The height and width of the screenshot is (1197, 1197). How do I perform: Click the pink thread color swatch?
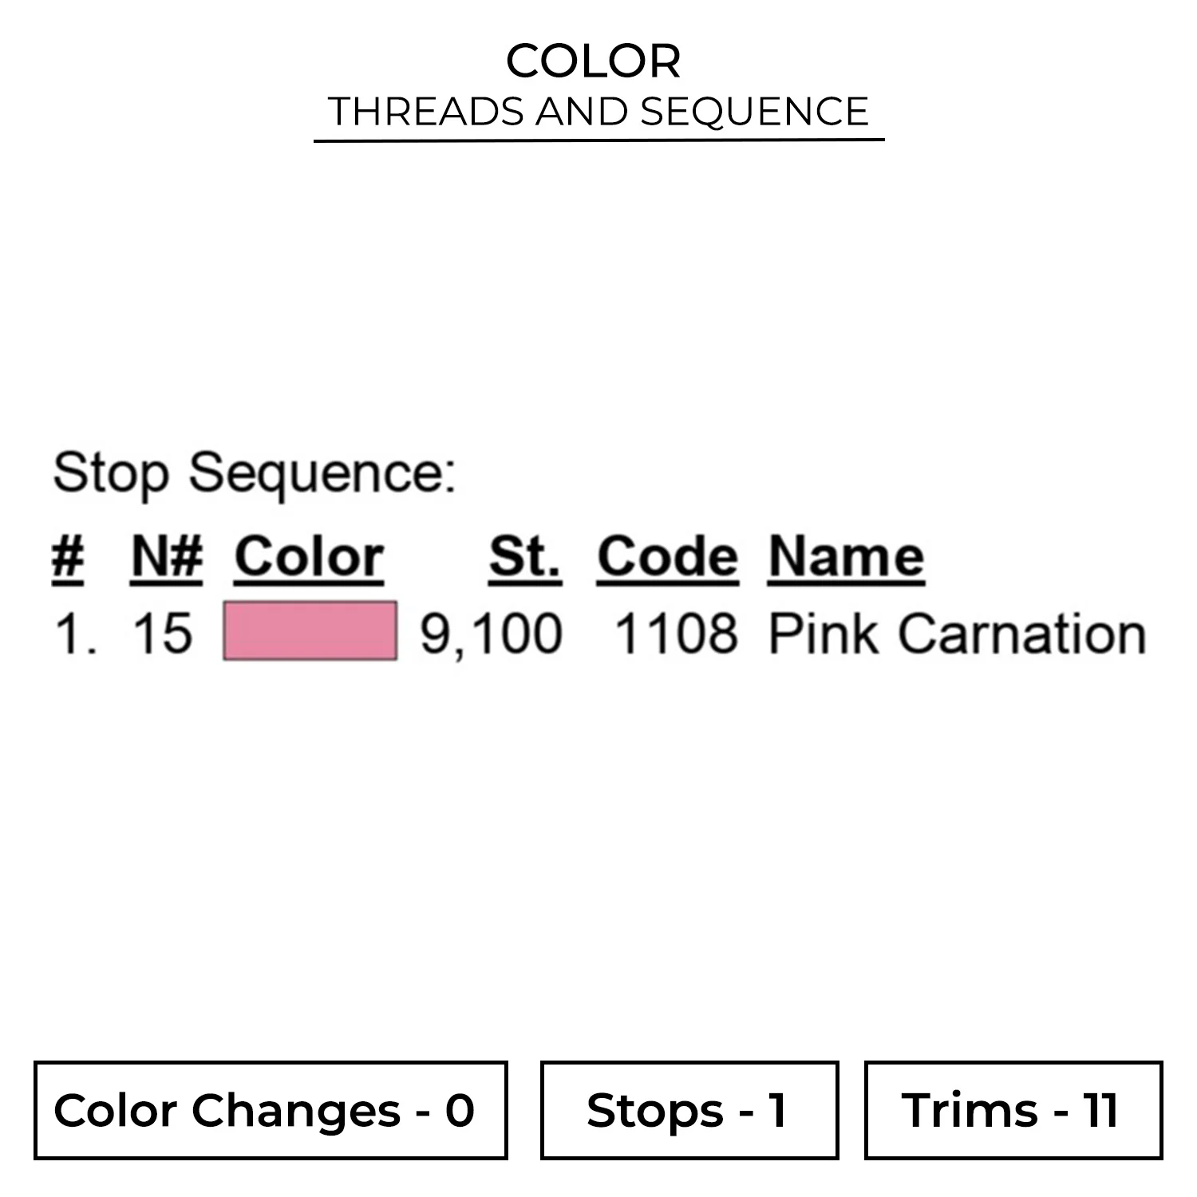click(x=310, y=631)
